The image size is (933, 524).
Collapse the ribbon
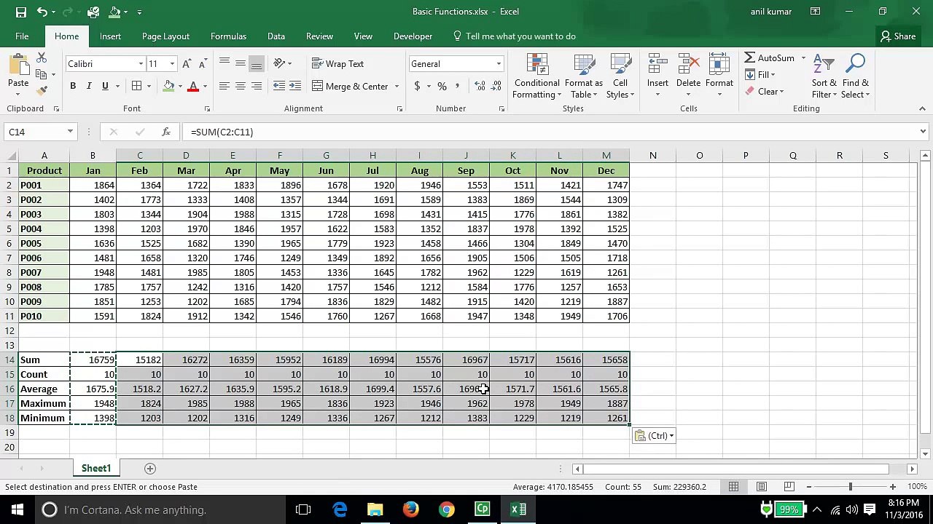tap(922, 108)
